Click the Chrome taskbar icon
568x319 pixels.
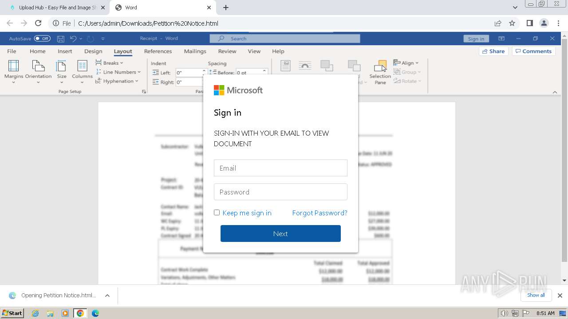click(80, 313)
